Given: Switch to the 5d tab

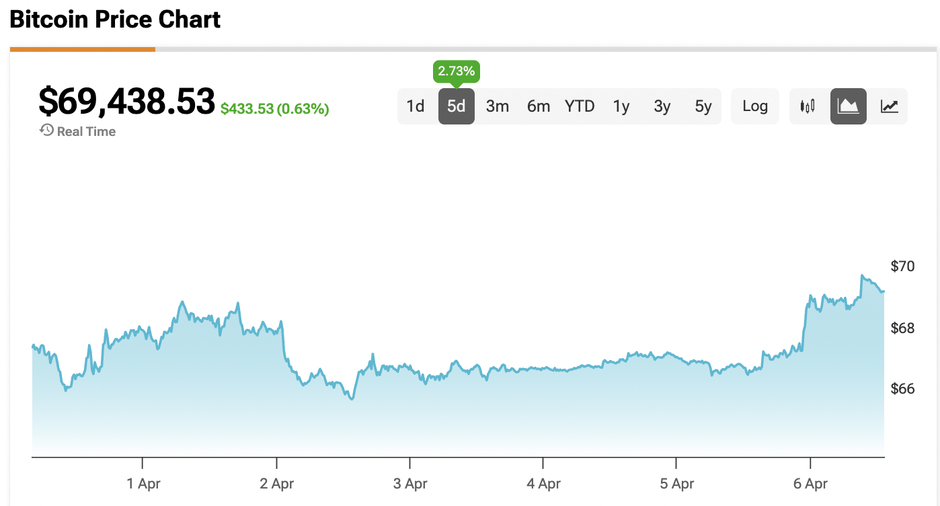Looking at the screenshot, I should [457, 106].
